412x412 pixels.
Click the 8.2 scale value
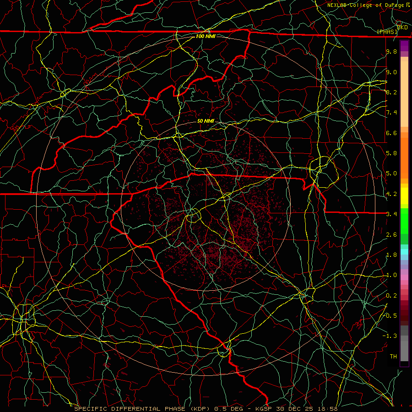click(391, 92)
